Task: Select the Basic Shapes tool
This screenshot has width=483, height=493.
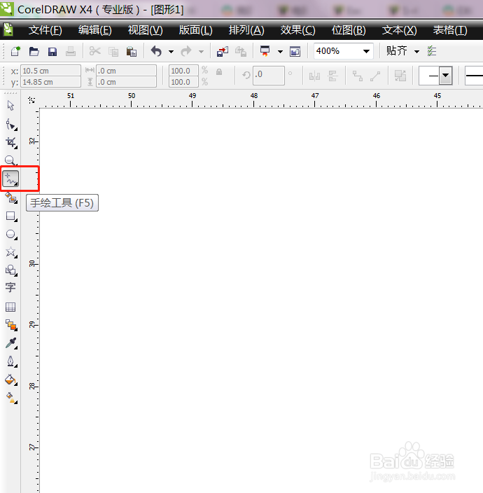Action: tap(11, 270)
